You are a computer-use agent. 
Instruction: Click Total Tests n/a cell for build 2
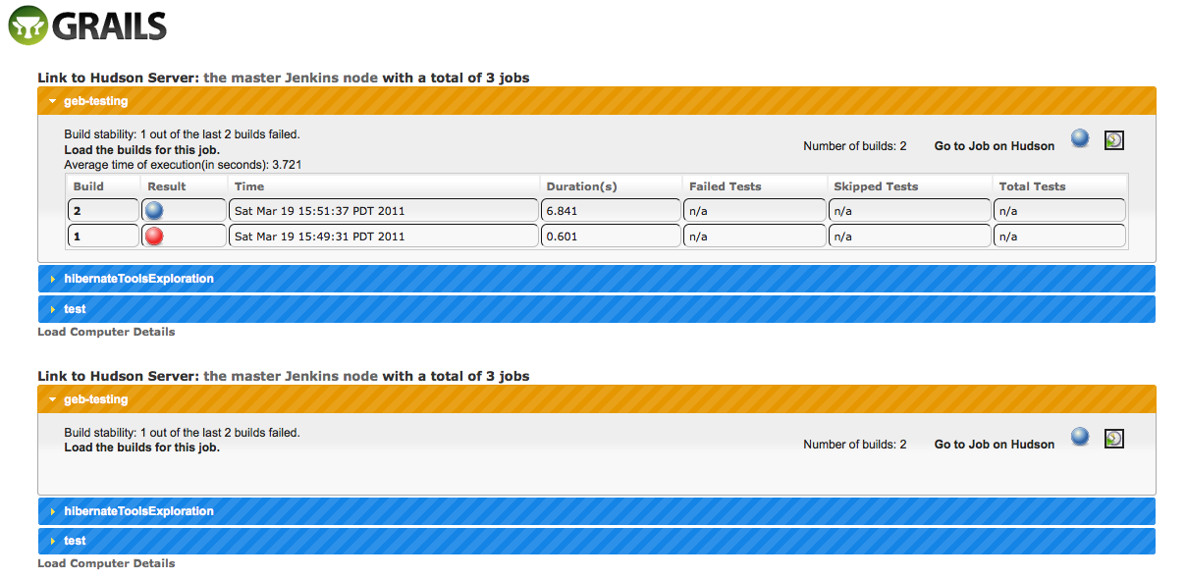pyautogui.click(x=1059, y=210)
